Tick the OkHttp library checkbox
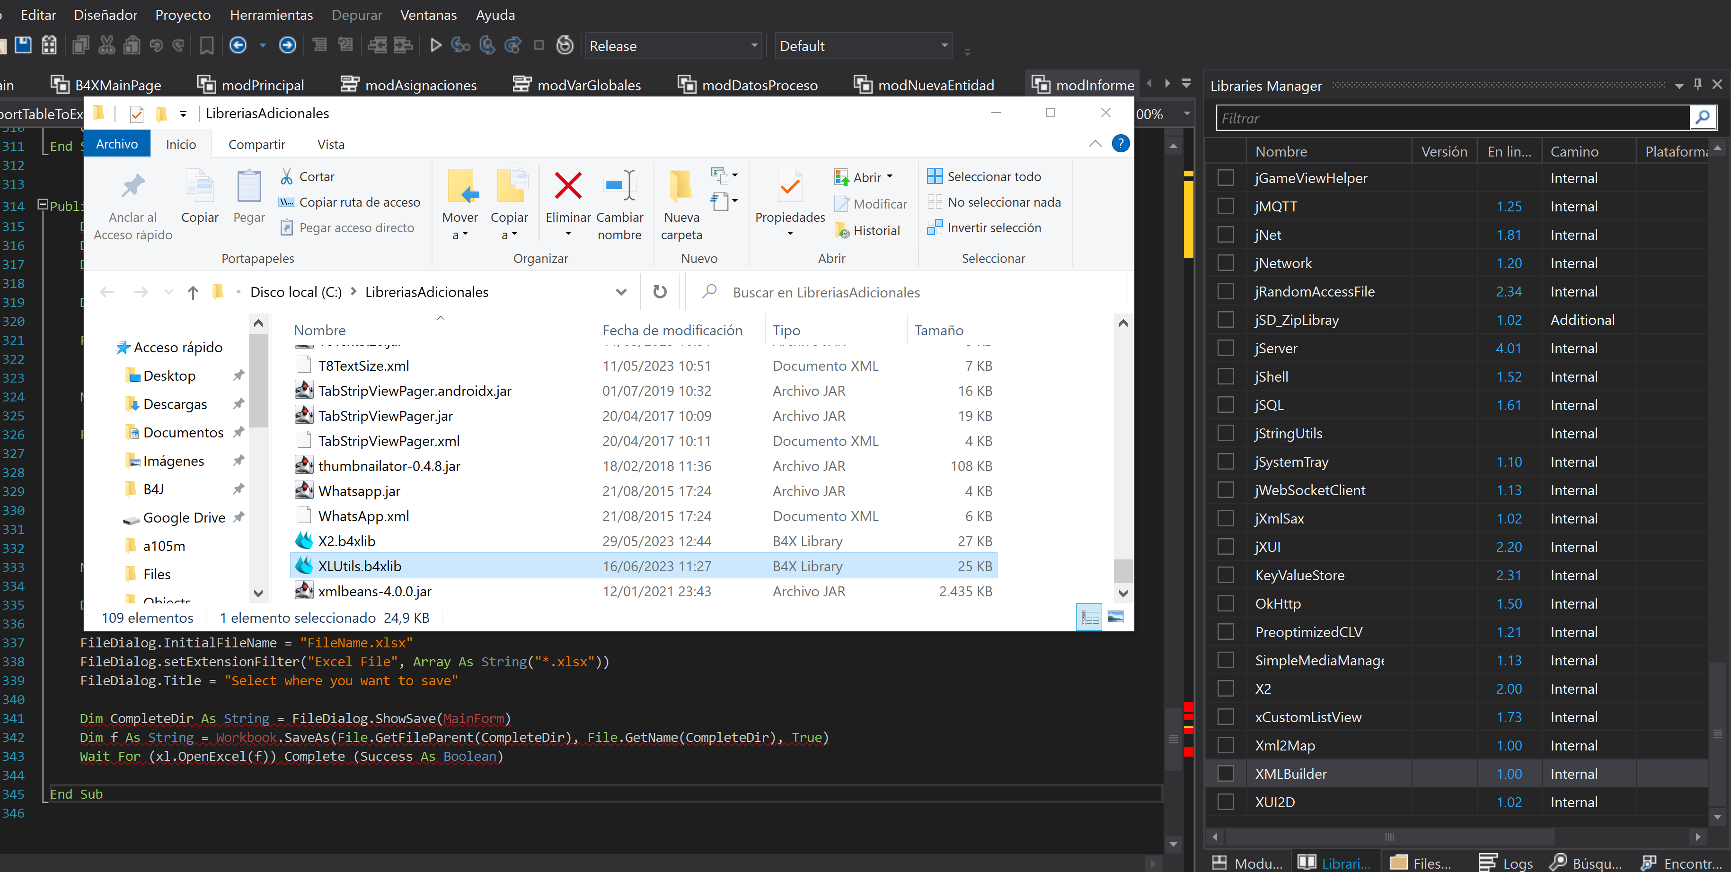 coord(1226,603)
